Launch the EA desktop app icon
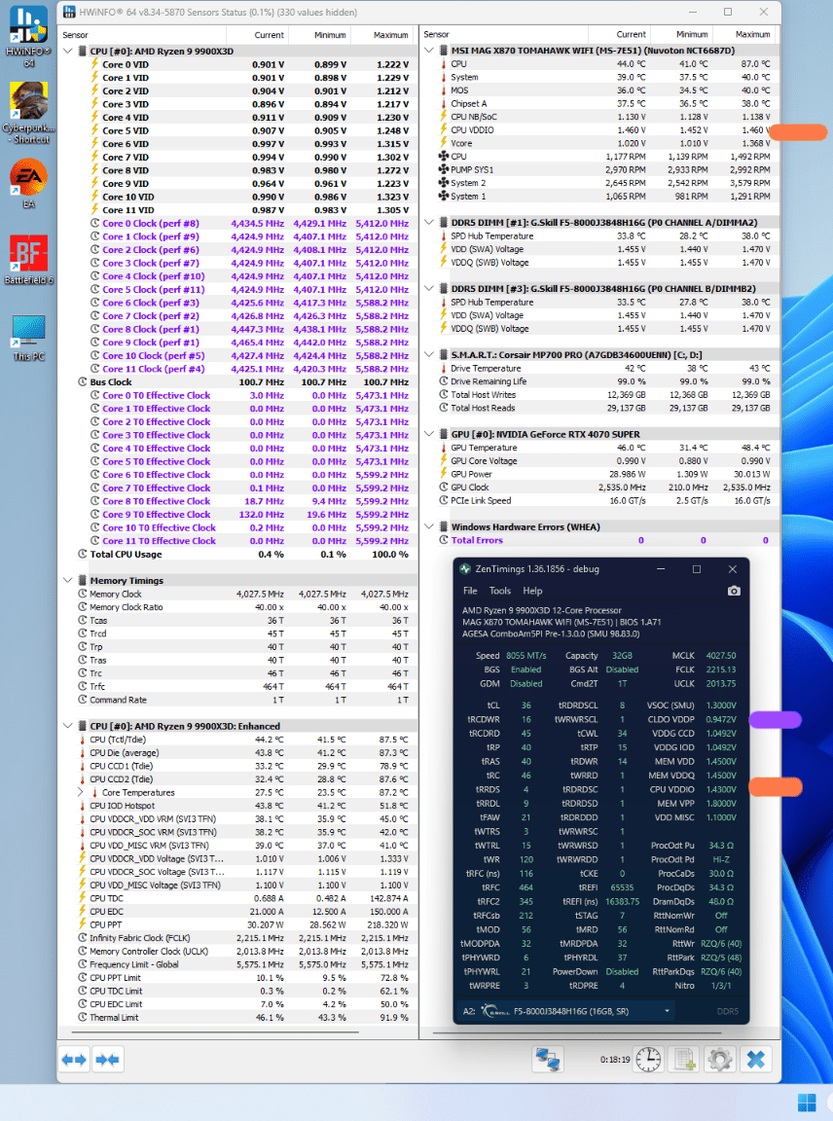Screen dimensions: 833x1121 (x=28, y=183)
